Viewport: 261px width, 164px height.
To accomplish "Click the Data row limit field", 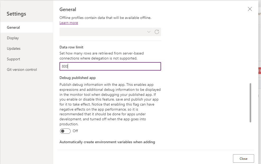I will pos(110,66).
